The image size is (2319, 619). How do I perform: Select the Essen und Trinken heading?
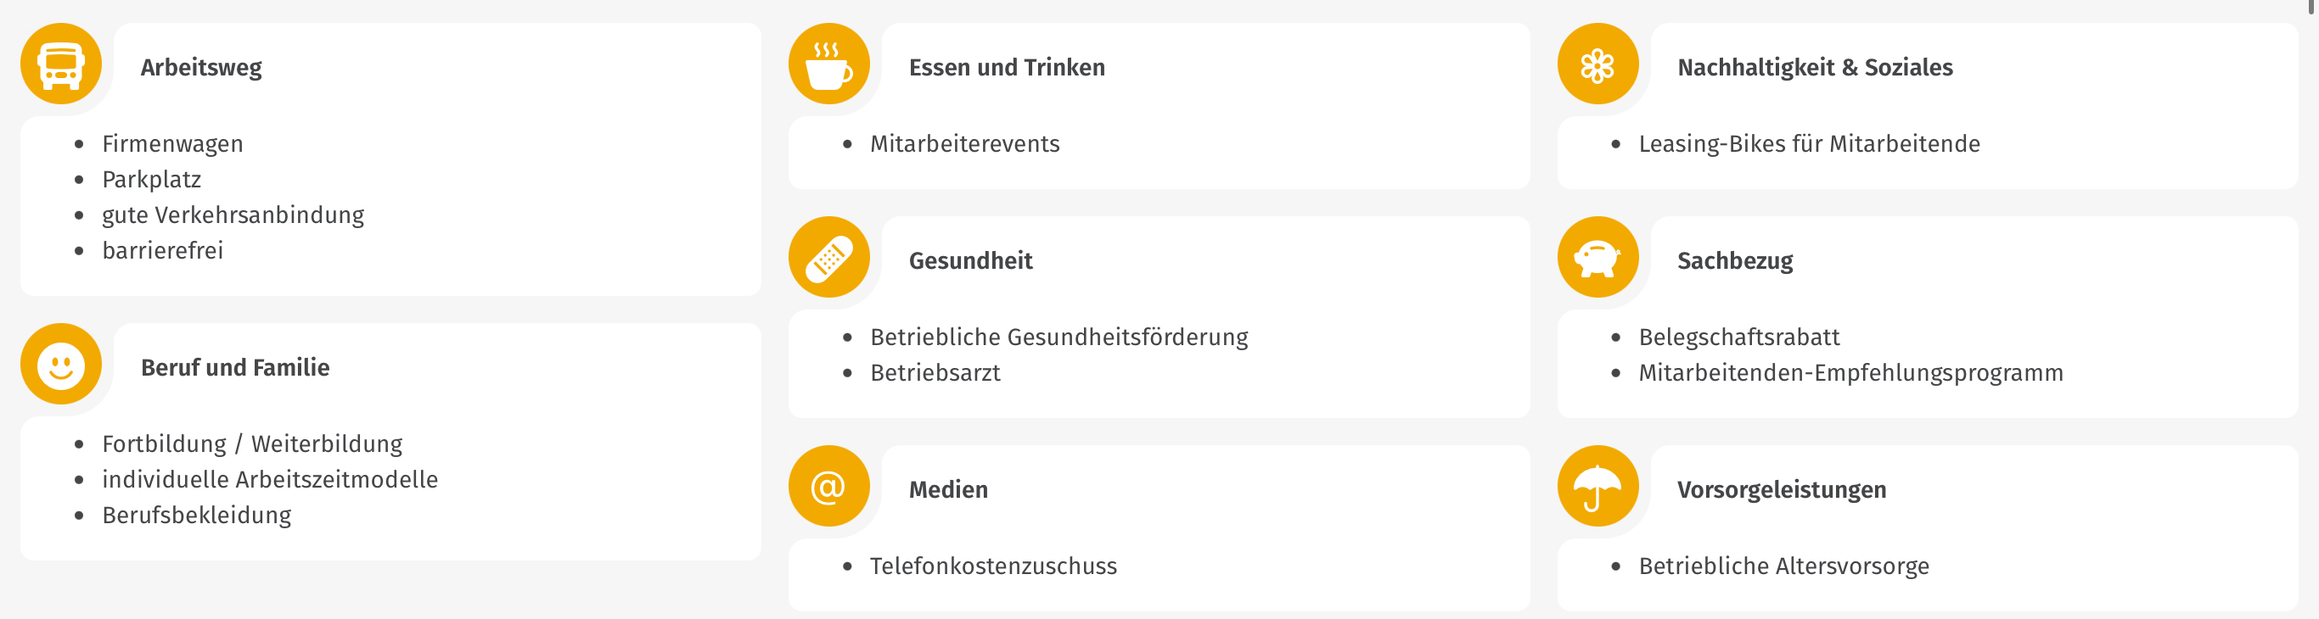(1007, 68)
